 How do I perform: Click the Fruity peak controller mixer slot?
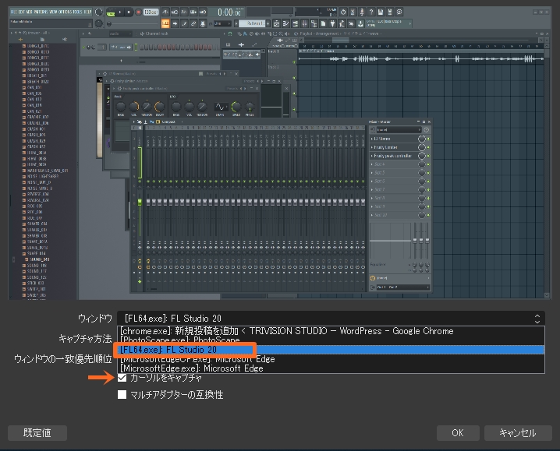[x=394, y=157]
